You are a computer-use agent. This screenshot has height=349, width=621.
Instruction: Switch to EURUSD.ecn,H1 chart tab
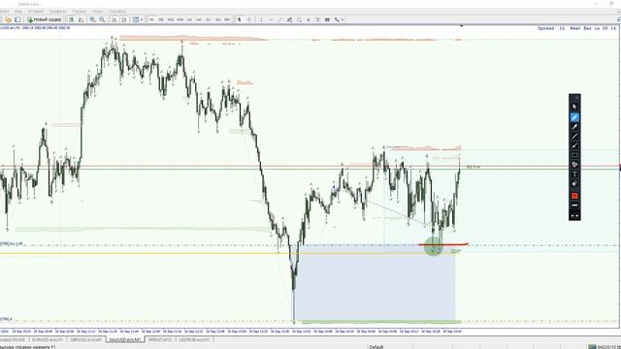[48, 339]
